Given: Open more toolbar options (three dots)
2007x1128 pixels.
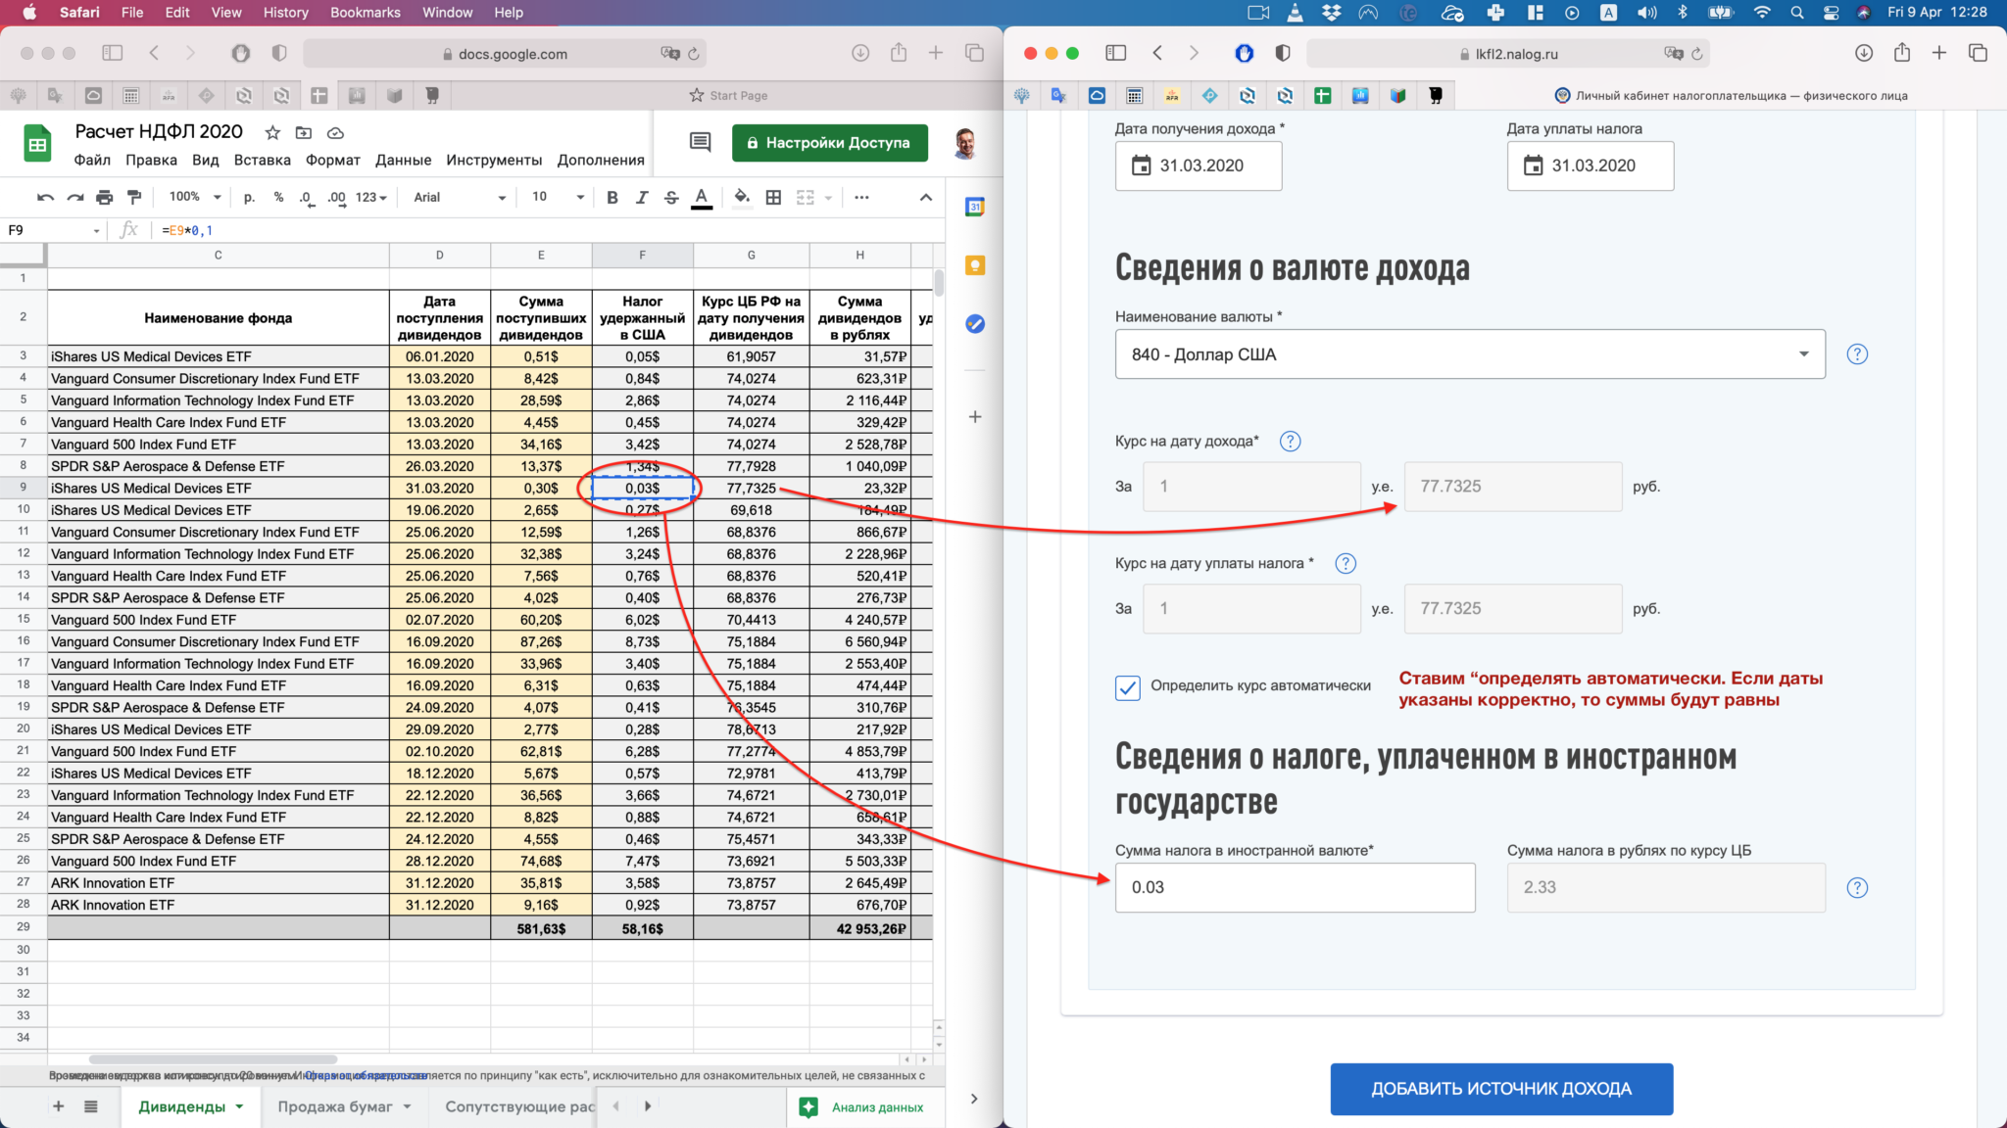Looking at the screenshot, I should point(861,198).
